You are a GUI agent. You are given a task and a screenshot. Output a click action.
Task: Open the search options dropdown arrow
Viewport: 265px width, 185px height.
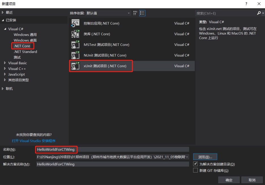263,13
